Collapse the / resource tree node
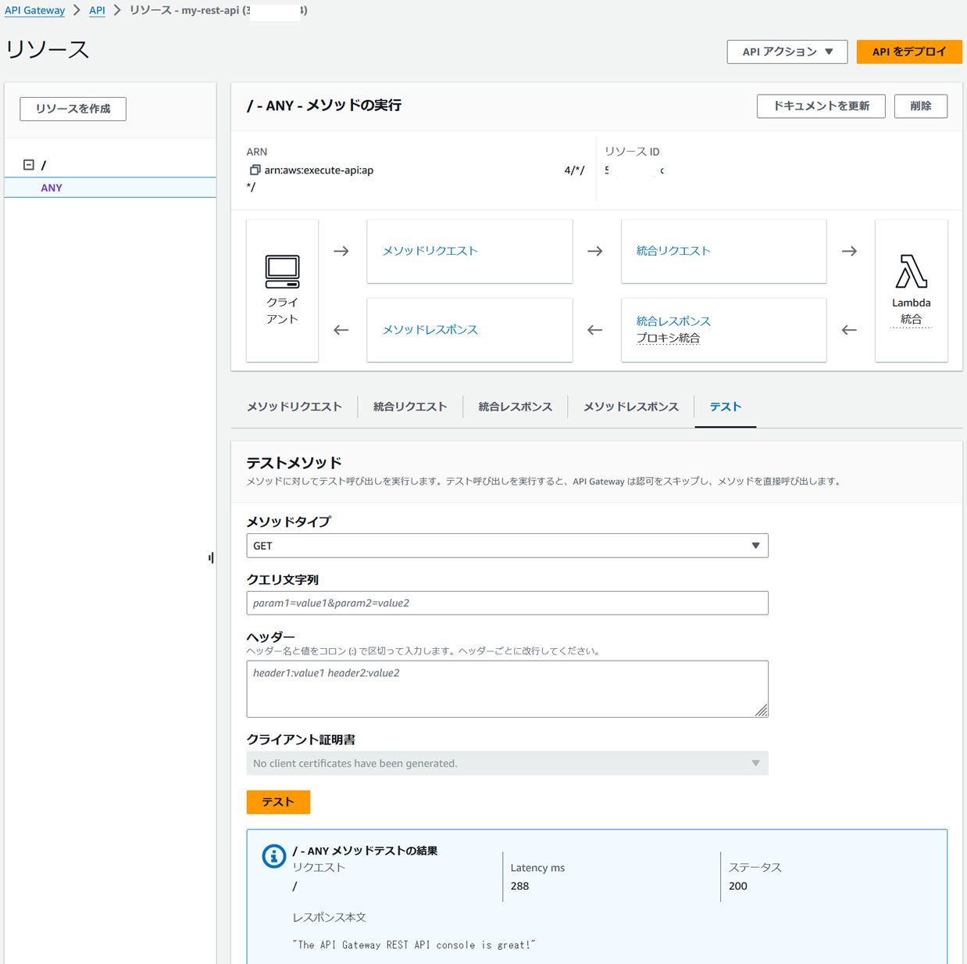Screen dimensions: 967x964 [29, 164]
